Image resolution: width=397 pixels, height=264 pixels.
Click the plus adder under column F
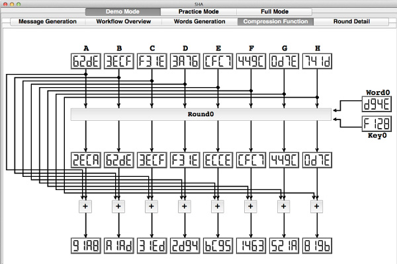point(251,206)
